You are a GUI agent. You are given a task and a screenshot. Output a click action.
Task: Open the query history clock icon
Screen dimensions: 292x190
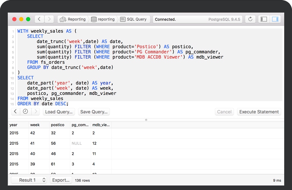pos(25,112)
